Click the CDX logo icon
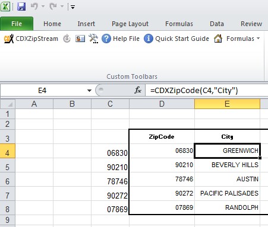This screenshot has width=268, height=227. tap(9, 39)
